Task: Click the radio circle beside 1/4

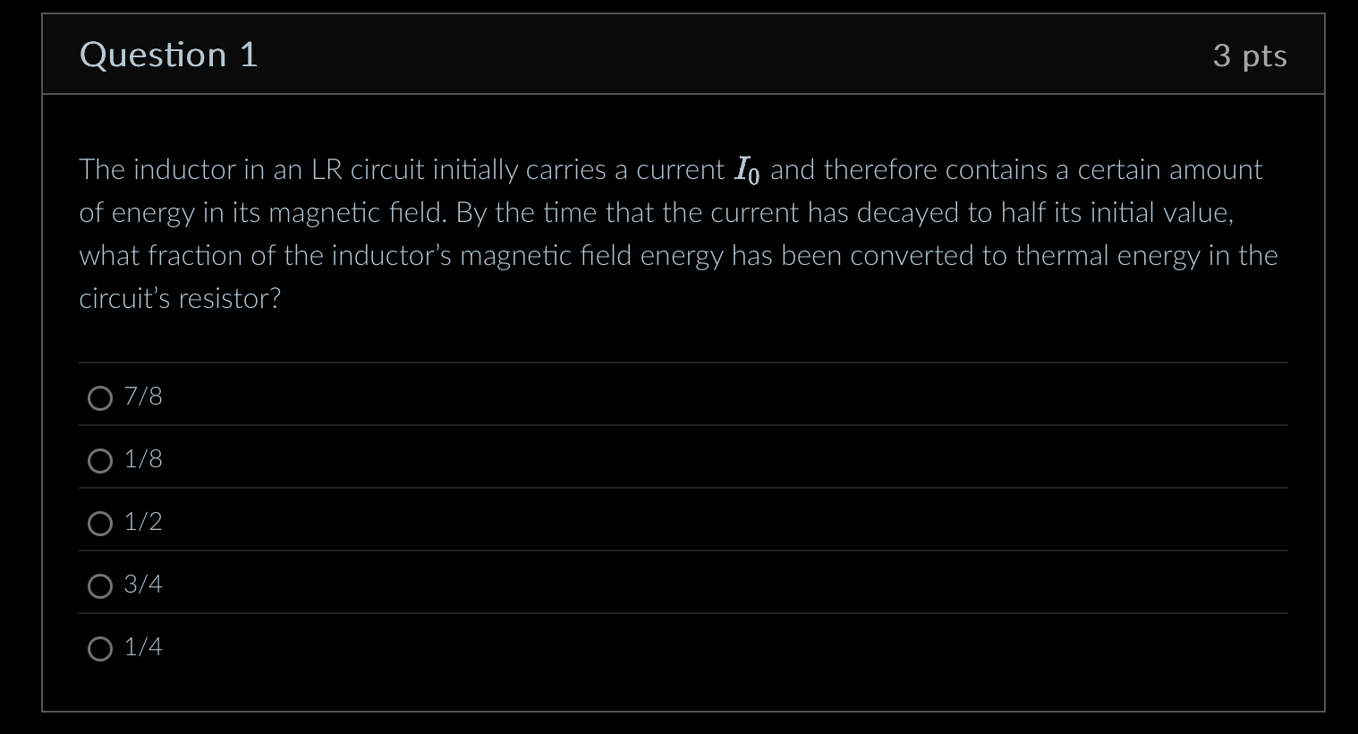Action: 100,648
